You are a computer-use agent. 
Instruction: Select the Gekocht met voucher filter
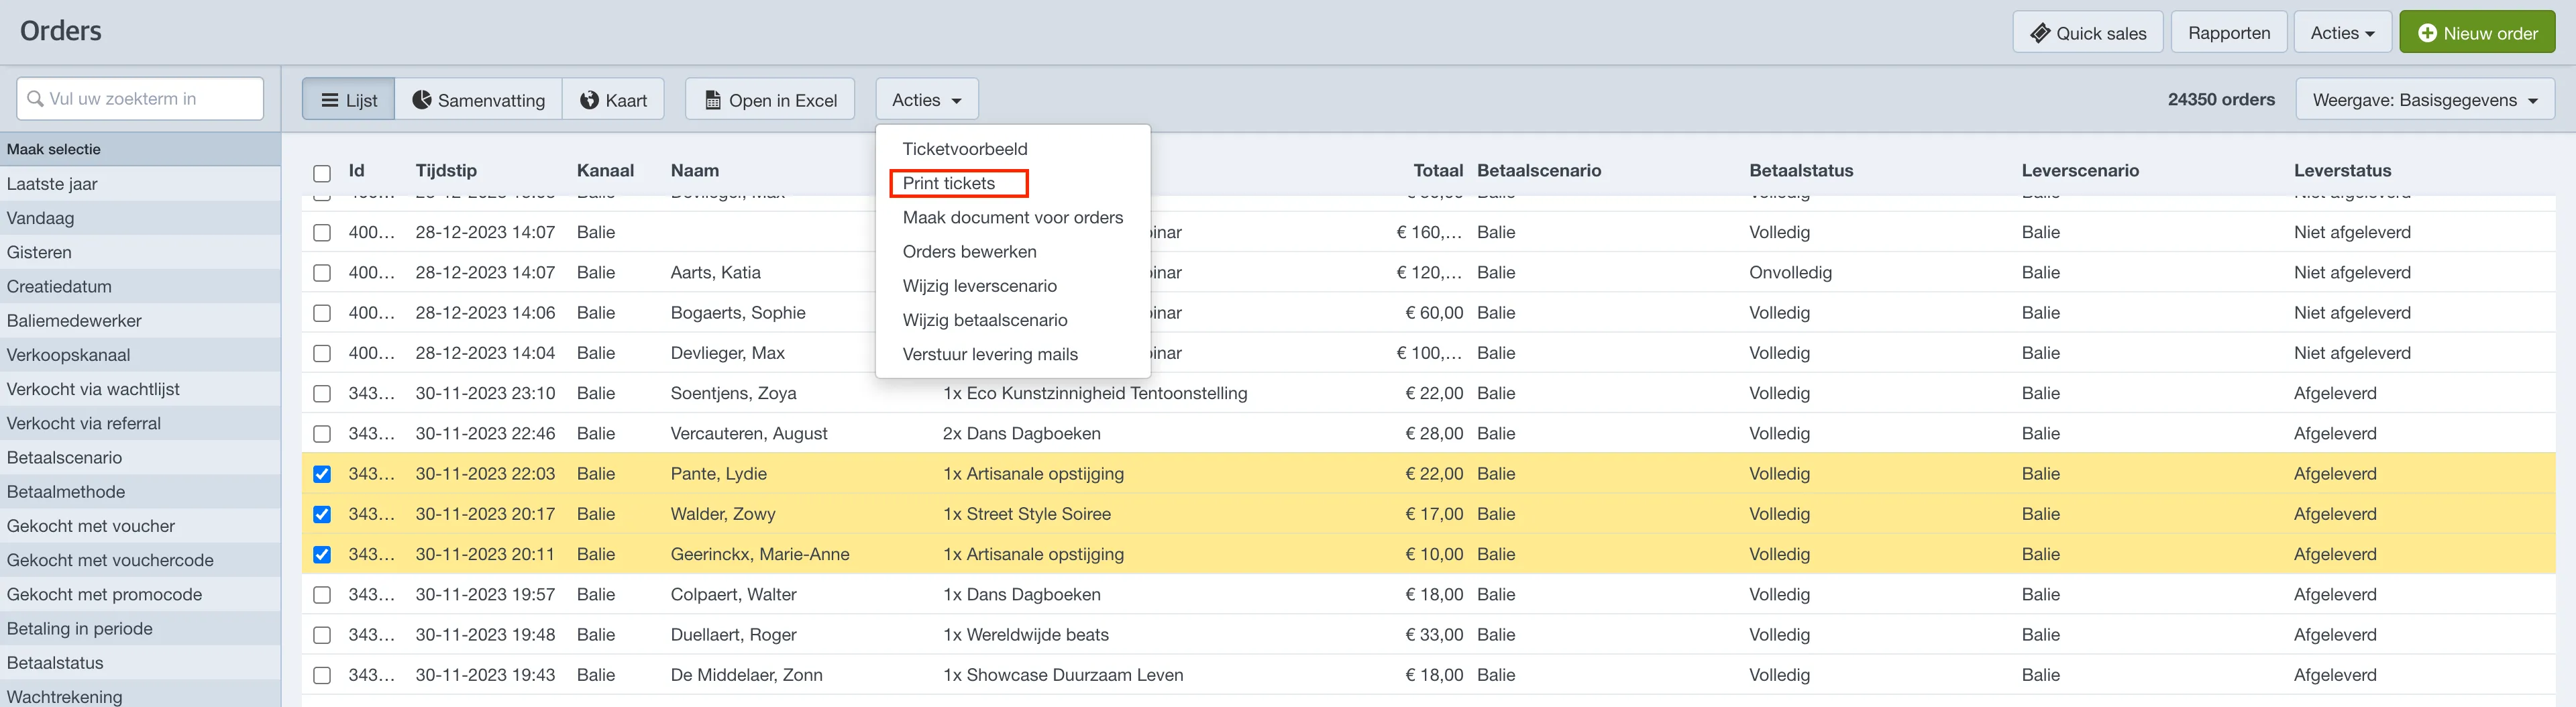coord(140,526)
